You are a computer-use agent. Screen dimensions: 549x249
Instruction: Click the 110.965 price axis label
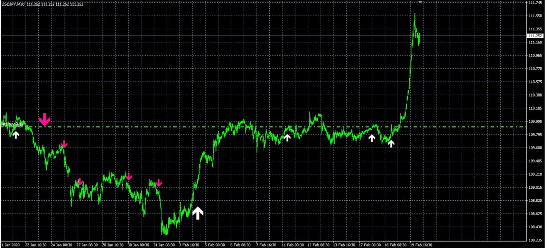[x=536, y=56]
